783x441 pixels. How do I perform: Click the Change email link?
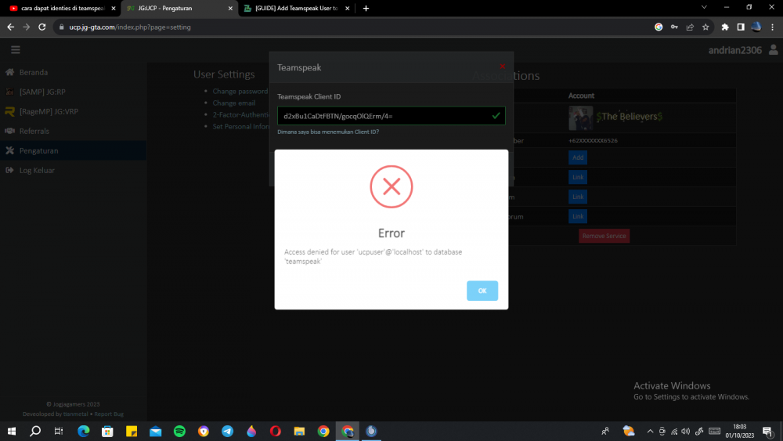[x=233, y=103]
